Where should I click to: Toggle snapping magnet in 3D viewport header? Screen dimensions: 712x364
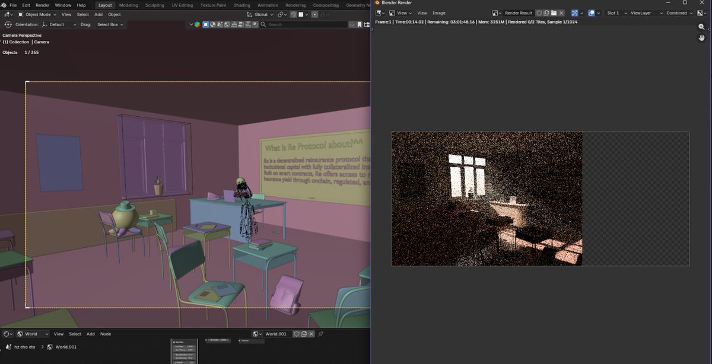[294, 14]
